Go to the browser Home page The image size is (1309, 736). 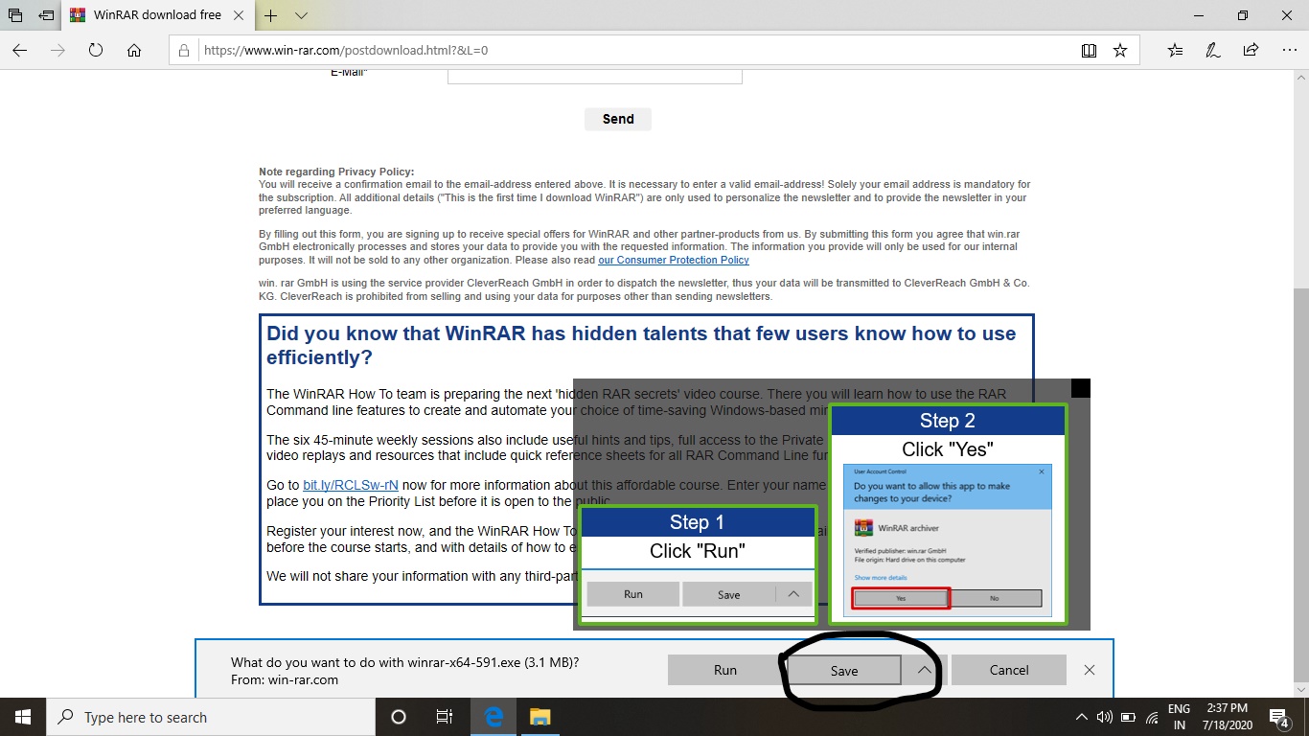pyautogui.click(x=134, y=50)
